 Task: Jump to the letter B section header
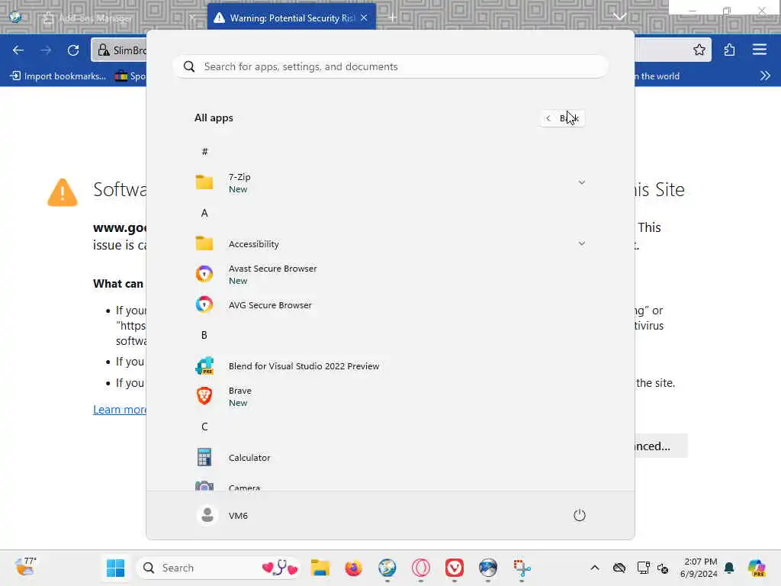coord(204,336)
